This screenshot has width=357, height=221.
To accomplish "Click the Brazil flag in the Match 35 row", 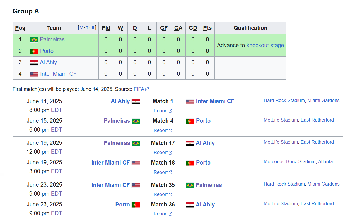I will coord(190,185).
